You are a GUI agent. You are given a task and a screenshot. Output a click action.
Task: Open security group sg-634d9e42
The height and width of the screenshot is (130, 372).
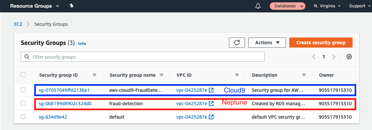(53, 117)
